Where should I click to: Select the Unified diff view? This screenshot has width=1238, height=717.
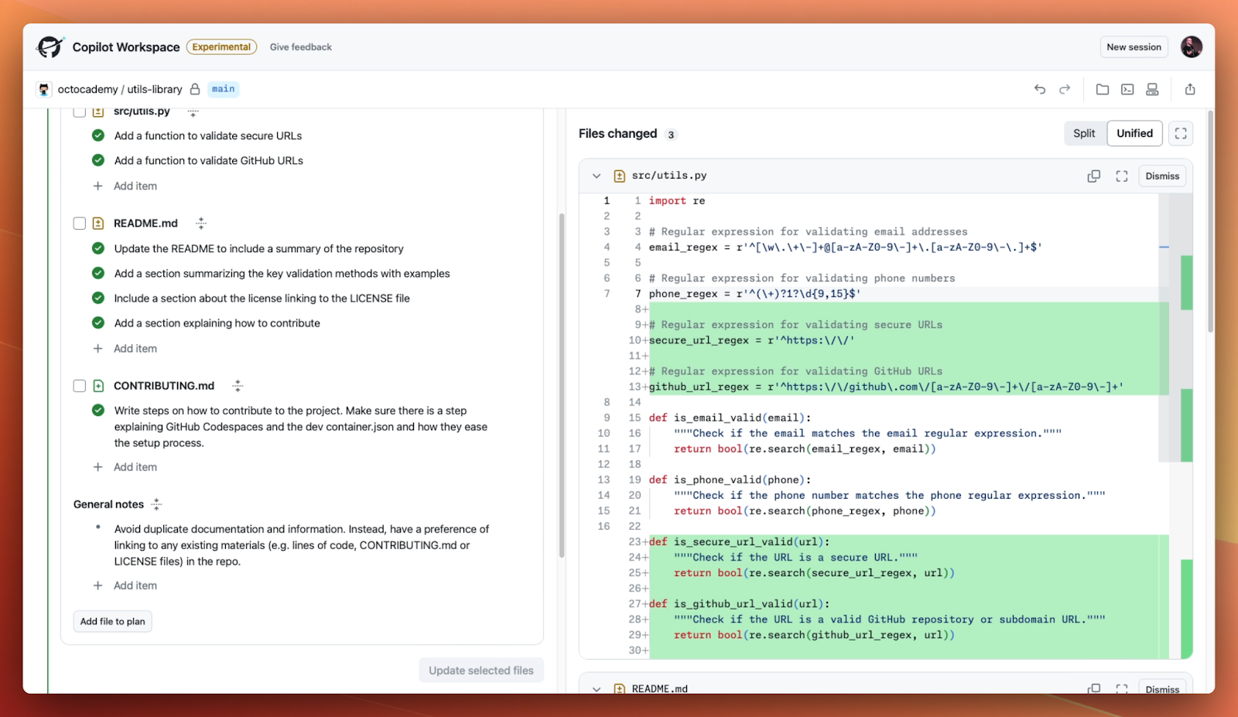click(1134, 133)
